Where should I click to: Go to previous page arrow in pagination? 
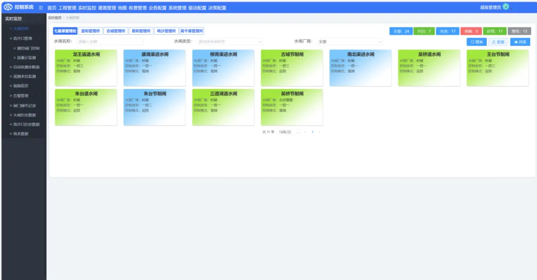tap(305, 132)
